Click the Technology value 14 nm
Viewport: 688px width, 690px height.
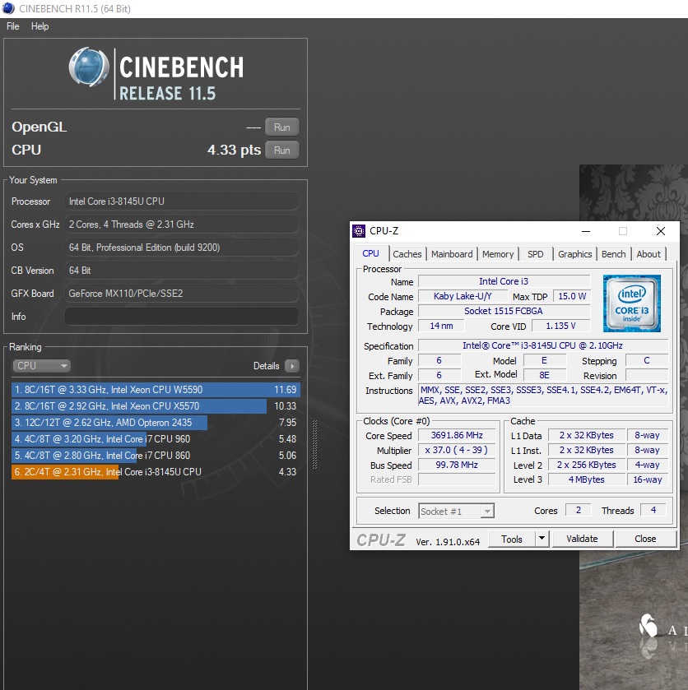click(x=441, y=326)
